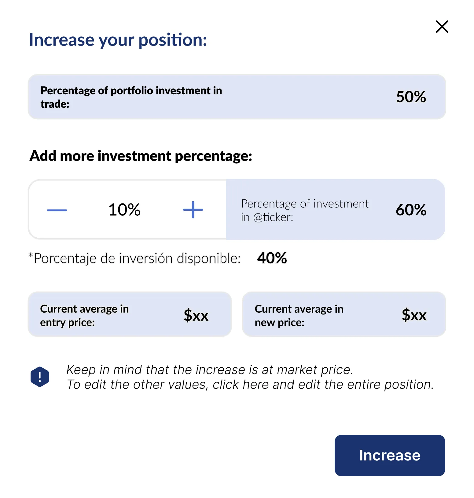Select the 10% percentage value display
The width and height of the screenshot is (474, 498).
click(124, 209)
